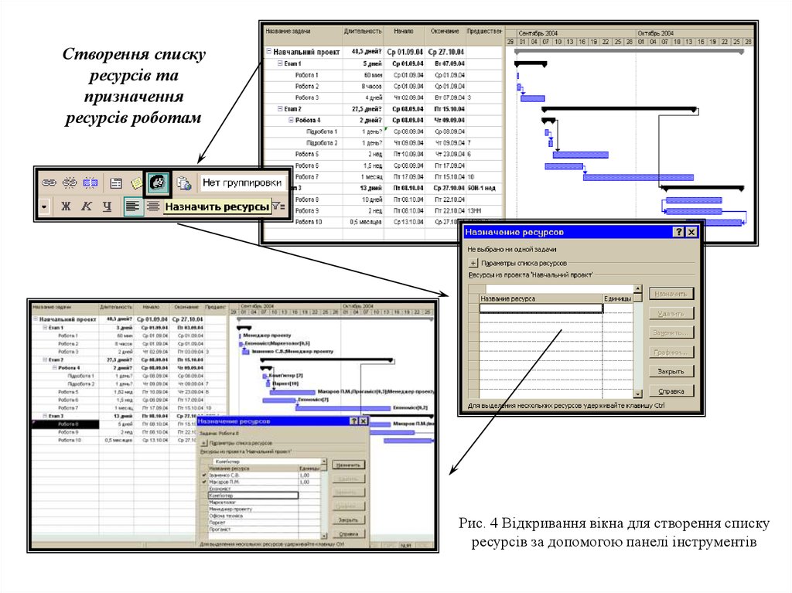The image size is (792, 593).
Task: Select 'Економіст' resource in small dialog
Action: click(253, 489)
